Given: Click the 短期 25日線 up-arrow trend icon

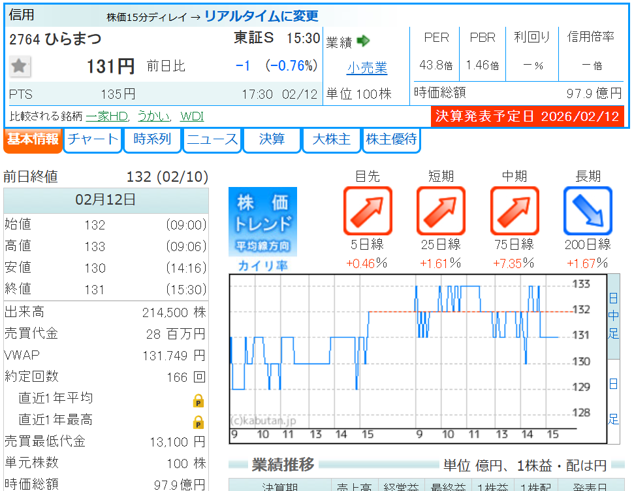Looking at the screenshot, I should (x=441, y=211).
